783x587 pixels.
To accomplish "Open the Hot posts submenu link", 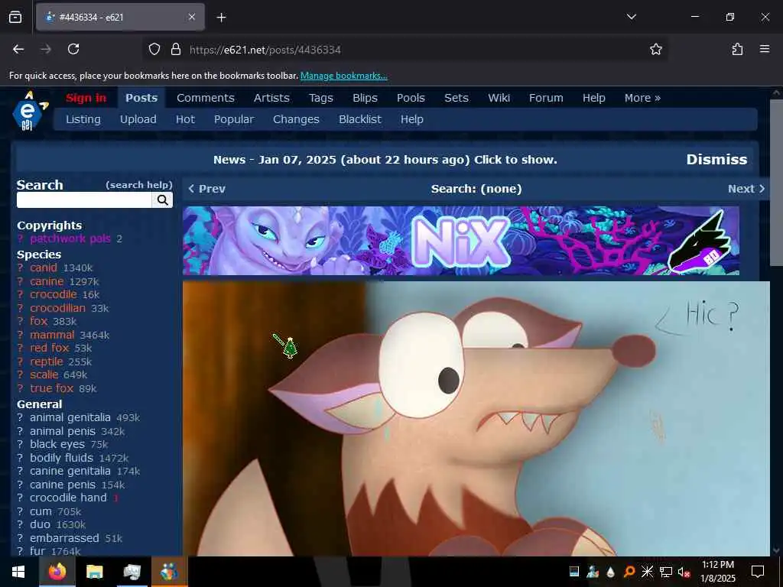I will [x=185, y=119].
